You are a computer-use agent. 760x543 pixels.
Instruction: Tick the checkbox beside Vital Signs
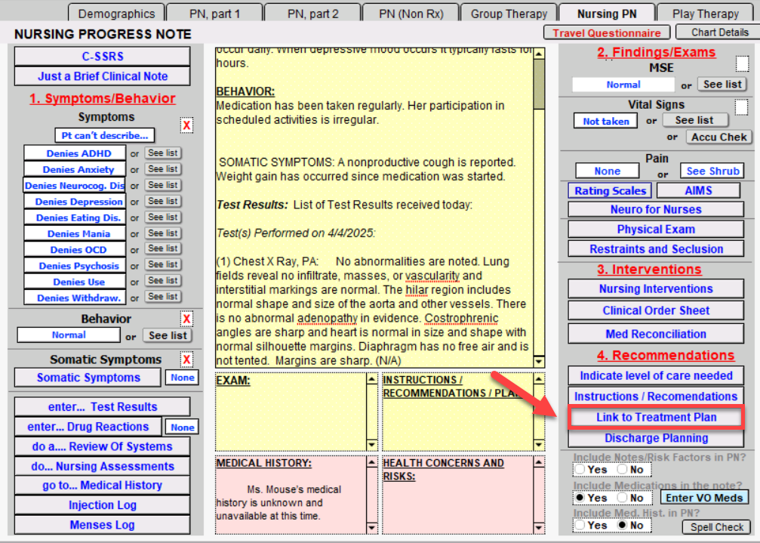[x=742, y=107]
